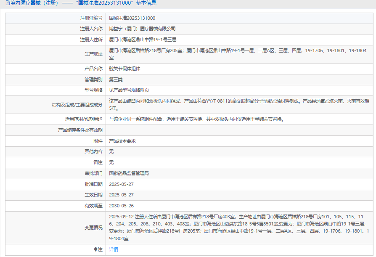Click the 注册证编号 label cell
This screenshot has height=257, width=376.
click(56, 18)
